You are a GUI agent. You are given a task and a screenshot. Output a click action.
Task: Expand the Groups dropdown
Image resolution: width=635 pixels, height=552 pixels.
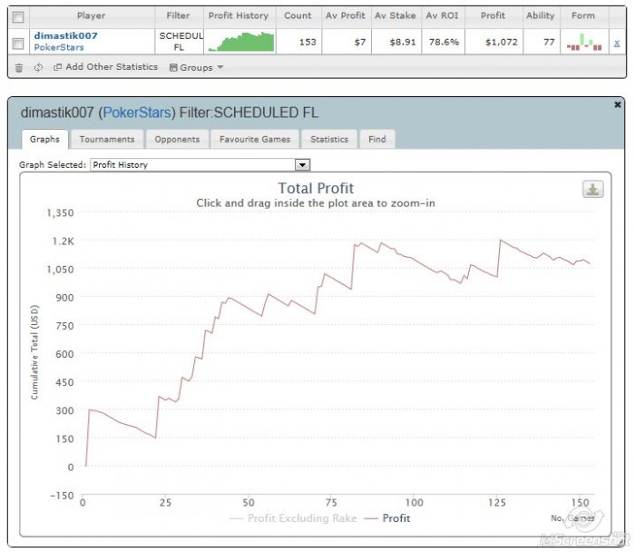pyautogui.click(x=197, y=67)
